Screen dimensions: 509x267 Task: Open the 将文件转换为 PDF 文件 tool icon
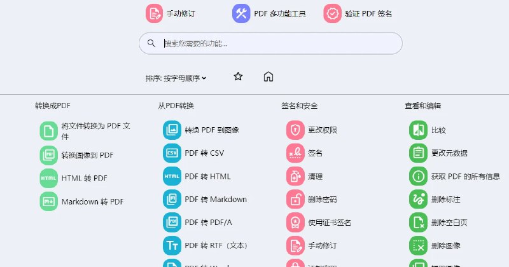tap(49, 131)
